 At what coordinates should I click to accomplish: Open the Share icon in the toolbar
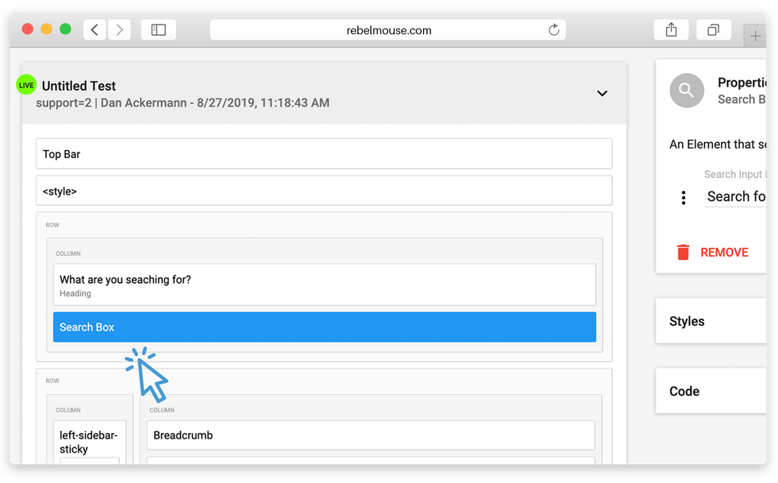[671, 30]
